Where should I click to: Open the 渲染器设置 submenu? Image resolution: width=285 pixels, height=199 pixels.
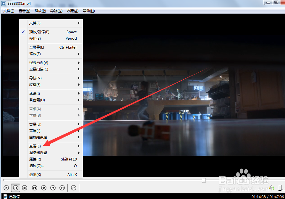click(x=51, y=153)
